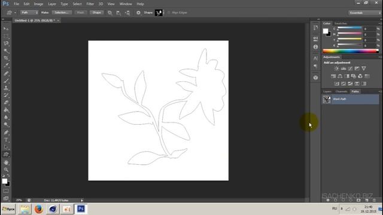
Task: Add a Vibrance adjustment
Action: point(364,69)
